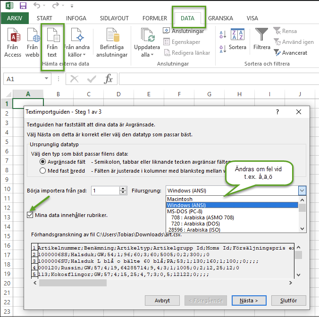Open Befintliga anslutningar
Screen dimensions: 319x317
[x=112, y=42]
